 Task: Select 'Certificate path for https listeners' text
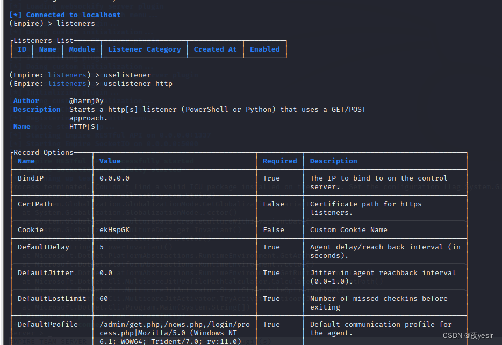(x=365, y=209)
